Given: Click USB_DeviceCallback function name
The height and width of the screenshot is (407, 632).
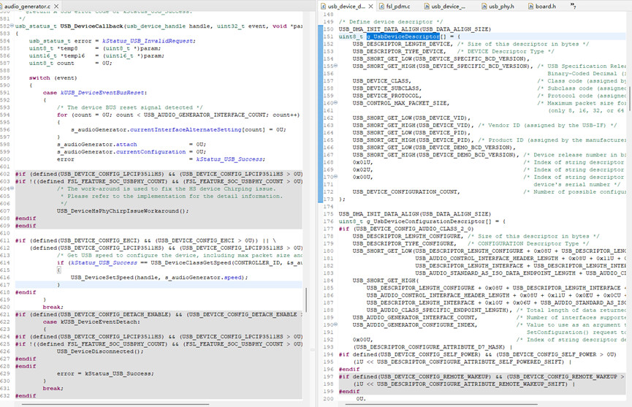Looking at the screenshot, I should click(91, 26).
